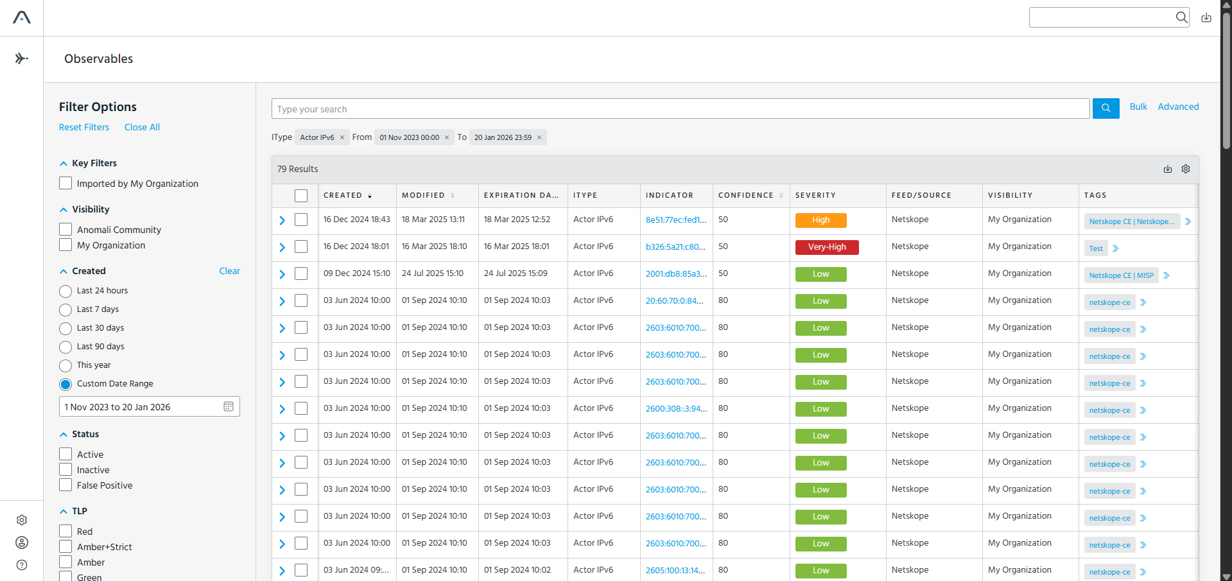Open settings gear in left sidebar
The width and height of the screenshot is (1232, 581).
pyautogui.click(x=22, y=520)
